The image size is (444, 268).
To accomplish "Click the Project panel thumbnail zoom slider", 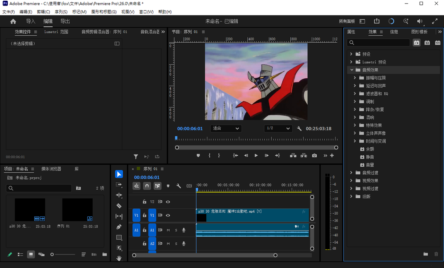I will click(63, 254).
